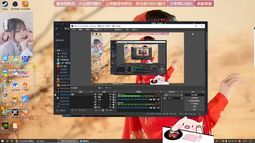
Task: Open the 视图(V) menu in OBS
Action: [x=88, y=30]
